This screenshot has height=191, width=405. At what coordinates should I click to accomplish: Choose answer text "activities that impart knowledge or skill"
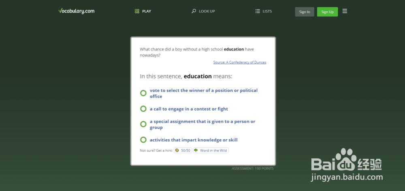tap(194, 140)
